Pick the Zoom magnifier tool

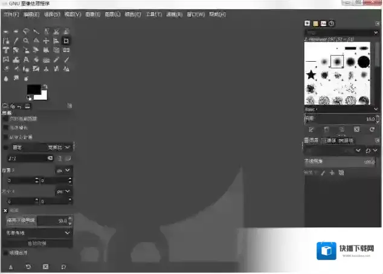(x=26, y=41)
